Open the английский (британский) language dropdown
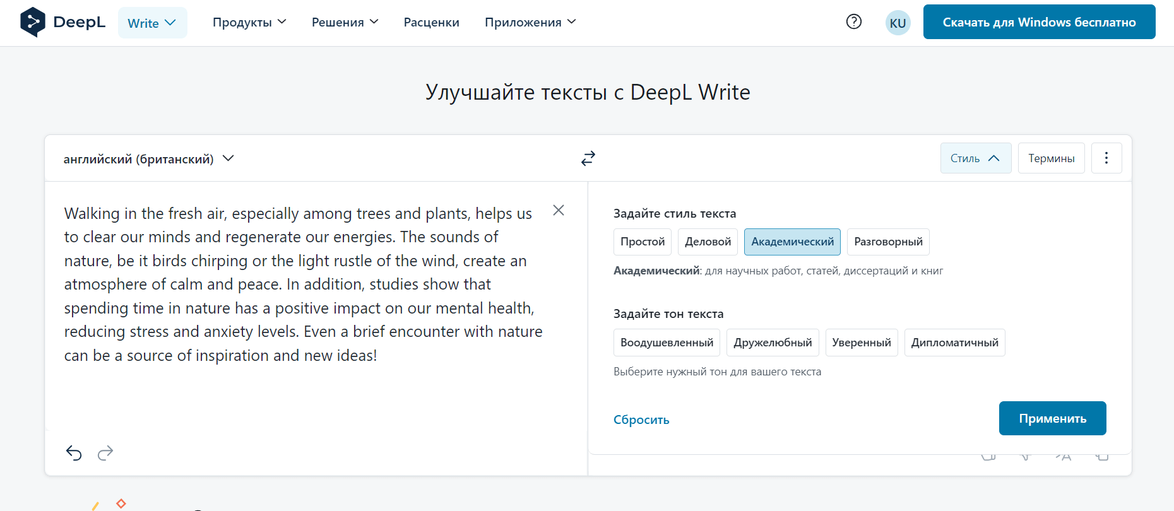Screen dimensions: 1174x511 click(x=148, y=159)
